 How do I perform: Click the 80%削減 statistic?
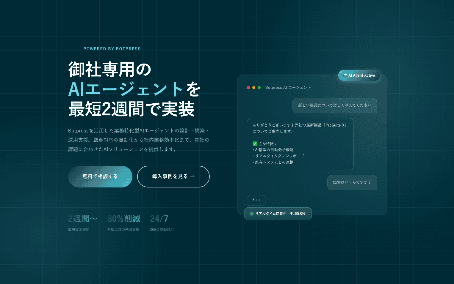pyautogui.click(x=124, y=219)
